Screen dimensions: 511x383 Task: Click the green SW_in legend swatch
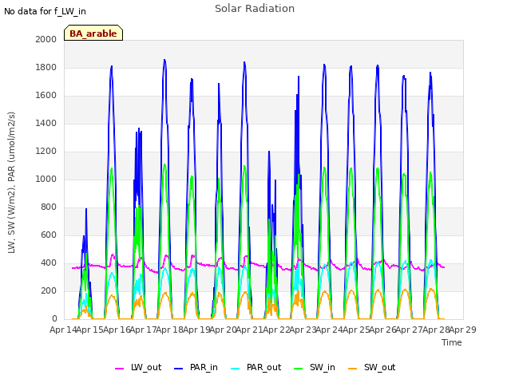(x=298, y=369)
